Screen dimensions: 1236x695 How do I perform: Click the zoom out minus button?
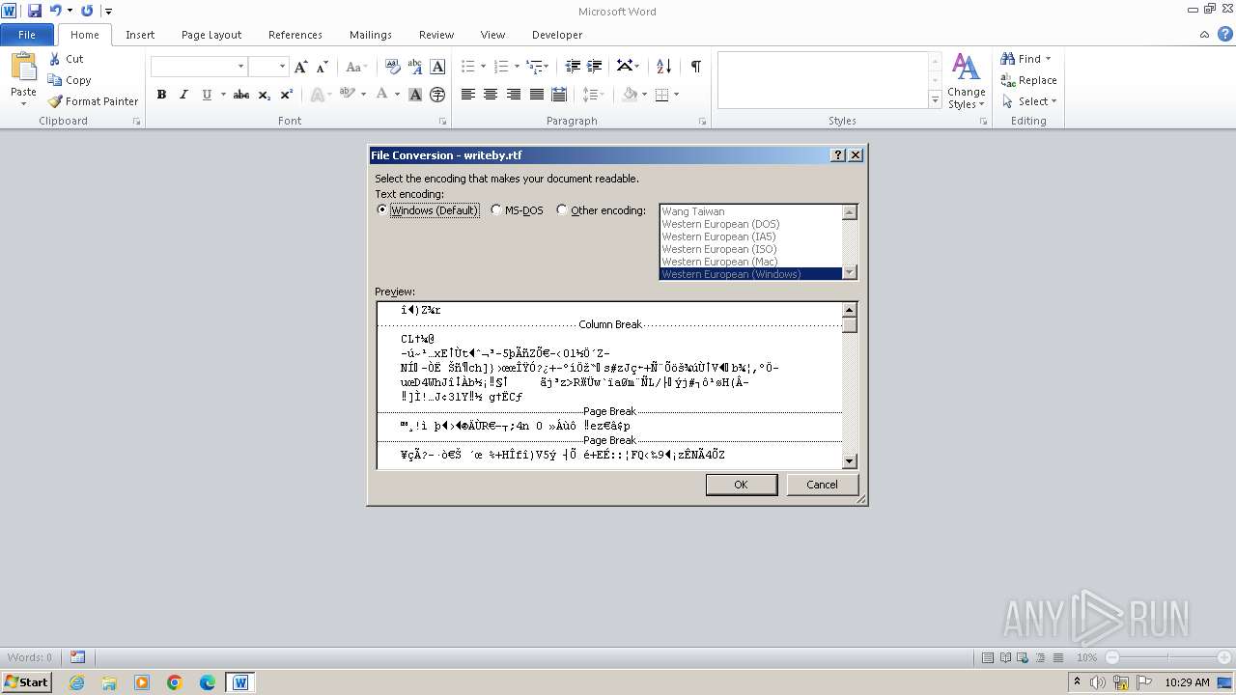pos(1112,657)
